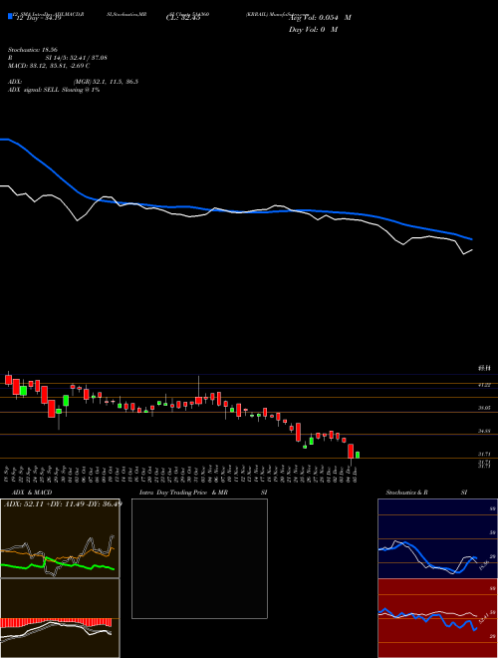Viewport: 498px width, 658px height.
Task: Click the blue RSI line in the red panel
Action: pos(427,618)
